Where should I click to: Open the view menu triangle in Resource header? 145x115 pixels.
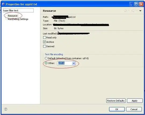coord(140,11)
